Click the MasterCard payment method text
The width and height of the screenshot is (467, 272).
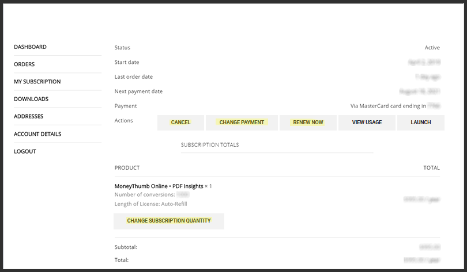click(388, 106)
